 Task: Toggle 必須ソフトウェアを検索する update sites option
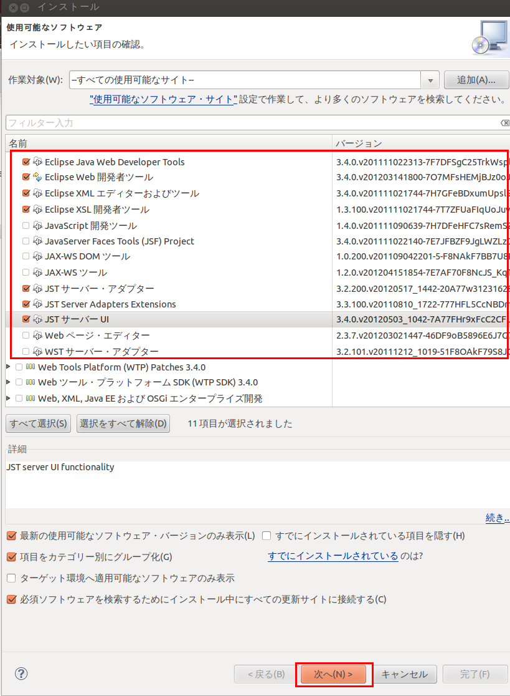click(12, 599)
